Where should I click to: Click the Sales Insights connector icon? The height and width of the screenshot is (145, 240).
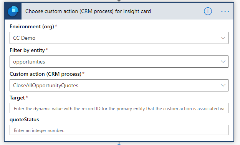(x=13, y=11)
